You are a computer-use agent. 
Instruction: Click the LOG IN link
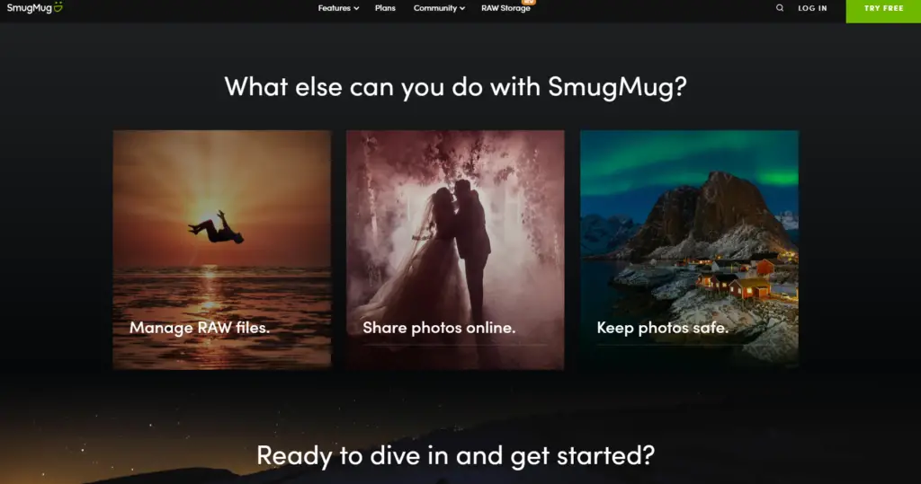pyautogui.click(x=812, y=8)
